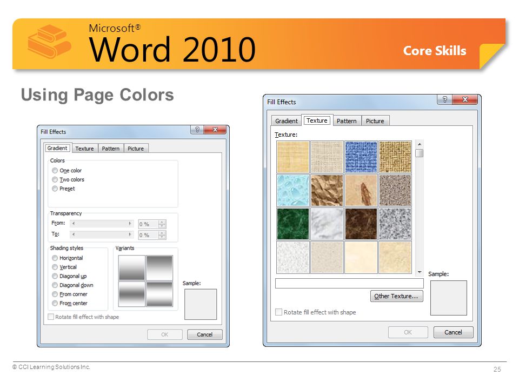Click left arrow of From transparency slider
Screen dimensions: 519x389
pos(73,224)
